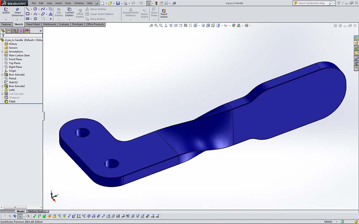
Task: Select the Convert Entities tool
Action: click(69, 12)
